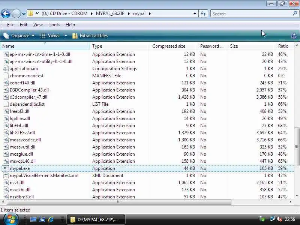Click the search magnifier icon

pyautogui.click(x=295, y=13)
